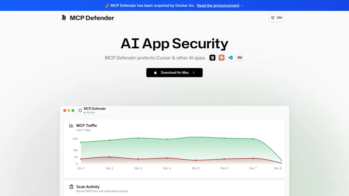This screenshot has height=196, width=349.
Task: Click the green data point above Dec 3
Action: tap(138, 138)
